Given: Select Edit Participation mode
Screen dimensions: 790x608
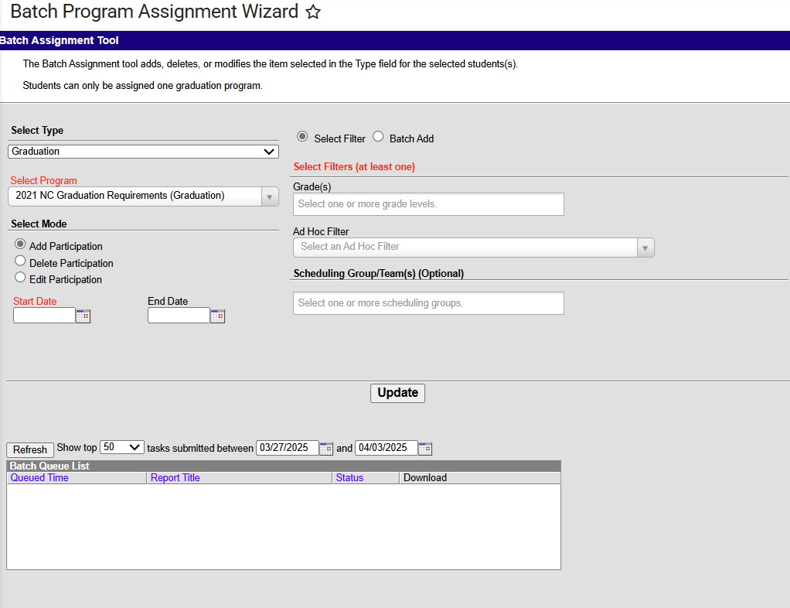Looking at the screenshot, I should coord(20,277).
